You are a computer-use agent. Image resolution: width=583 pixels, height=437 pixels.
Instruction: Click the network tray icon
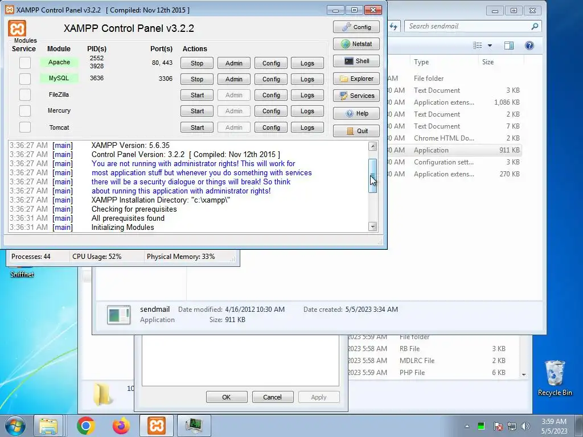512,426
